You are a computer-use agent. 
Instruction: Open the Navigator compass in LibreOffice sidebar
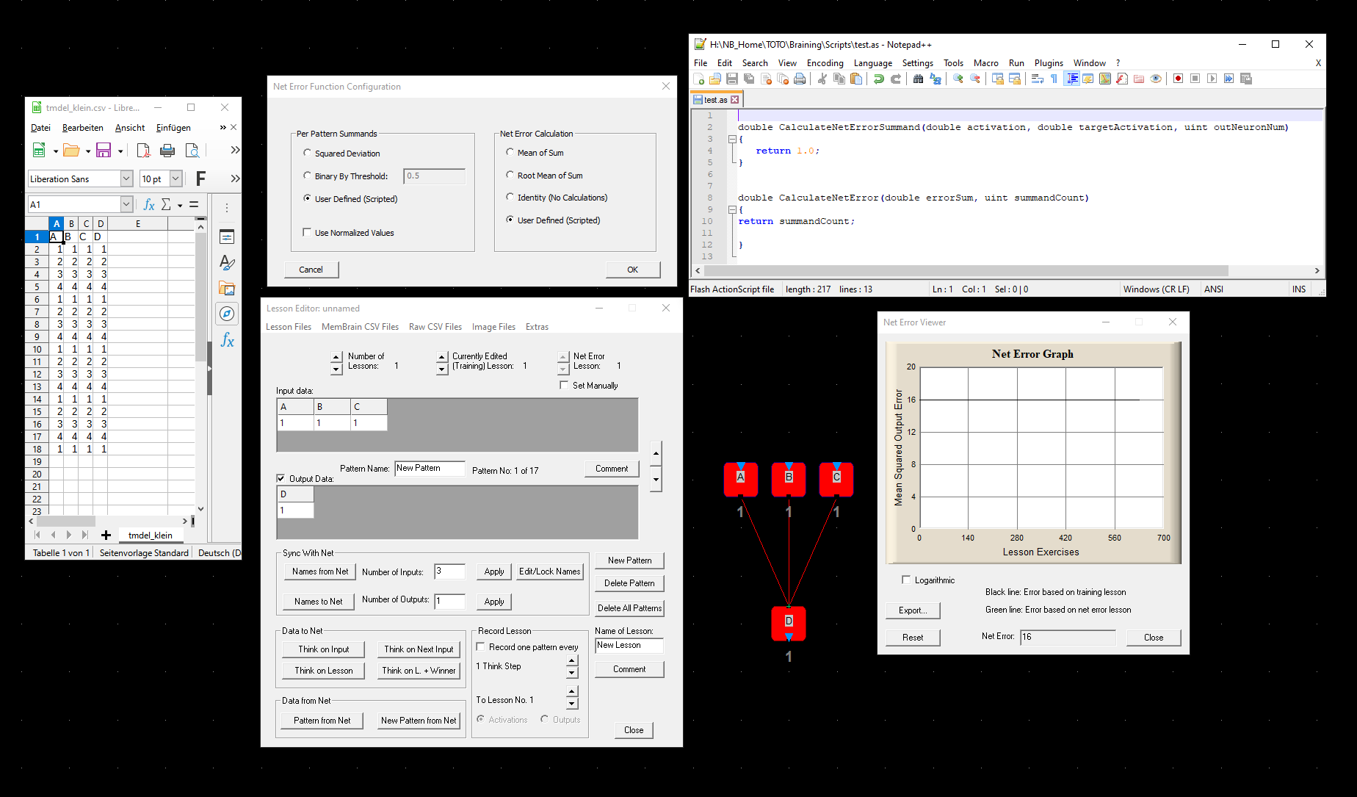[227, 314]
